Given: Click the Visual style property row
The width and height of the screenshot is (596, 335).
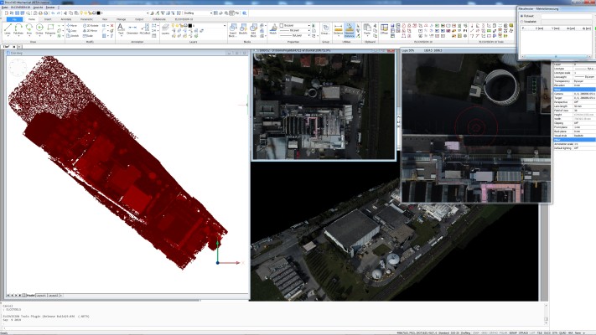Looking at the screenshot, I should point(574,136).
